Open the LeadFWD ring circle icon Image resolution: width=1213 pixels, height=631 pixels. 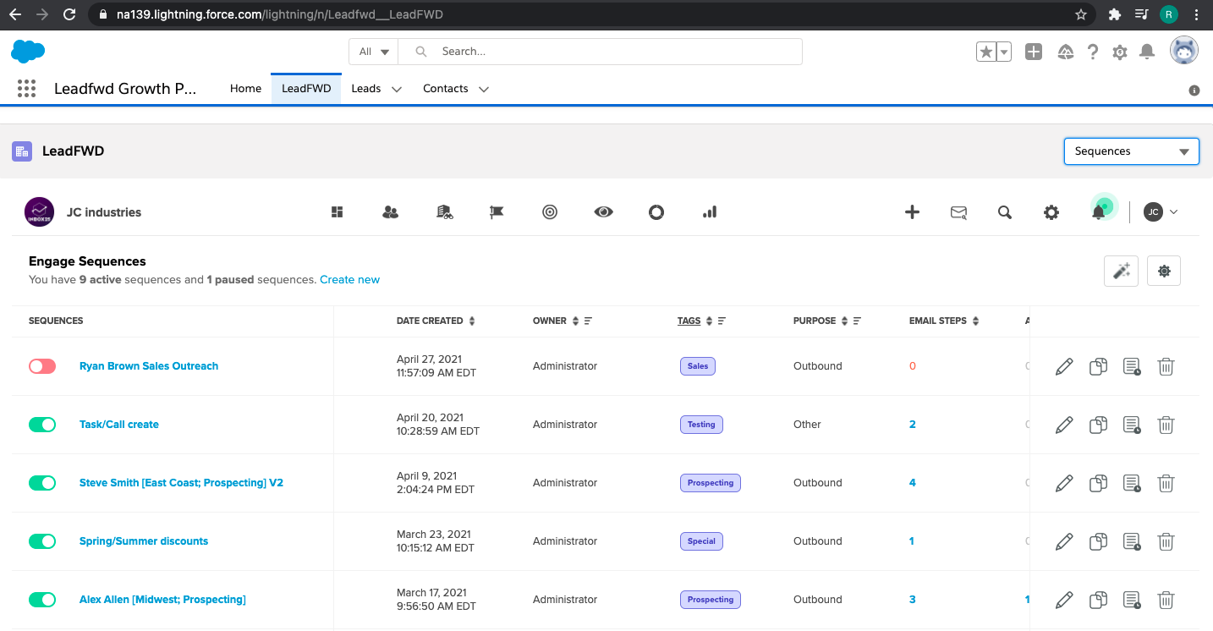[656, 212]
